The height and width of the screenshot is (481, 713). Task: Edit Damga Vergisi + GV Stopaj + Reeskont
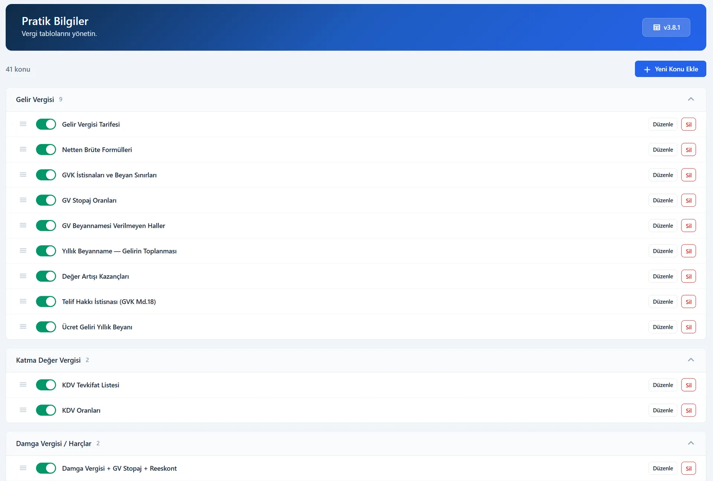[x=663, y=468]
